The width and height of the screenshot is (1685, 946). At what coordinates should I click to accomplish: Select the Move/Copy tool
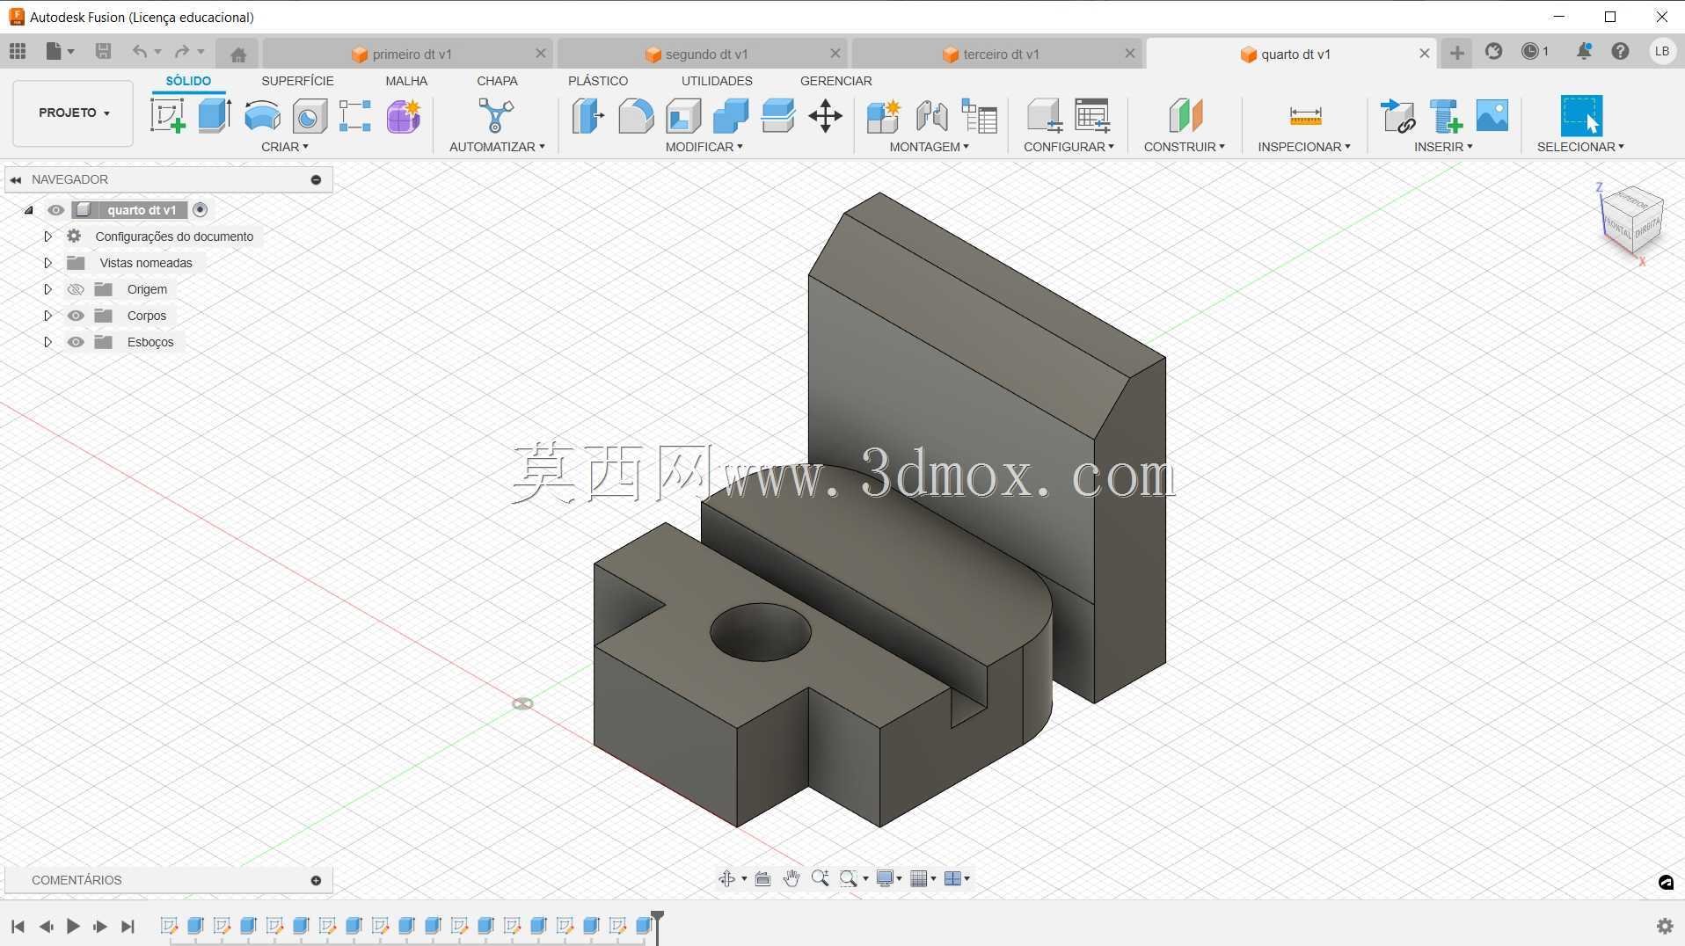tap(826, 116)
